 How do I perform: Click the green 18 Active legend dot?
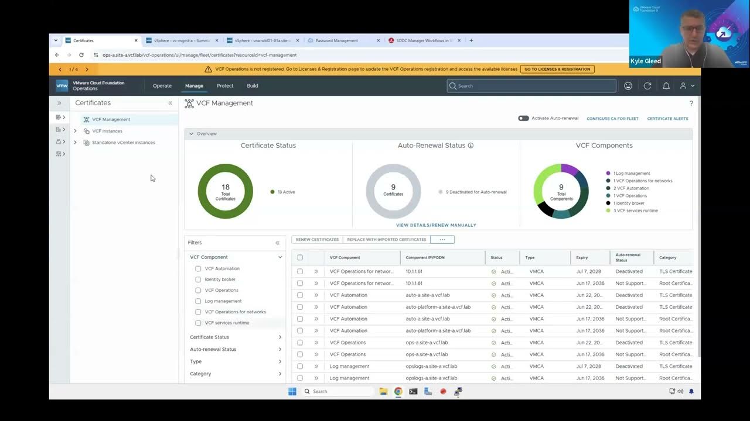(x=272, y=192)
